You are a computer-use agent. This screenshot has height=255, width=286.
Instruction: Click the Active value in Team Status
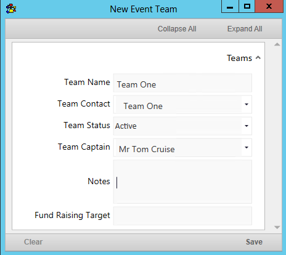tap(126, 126)
